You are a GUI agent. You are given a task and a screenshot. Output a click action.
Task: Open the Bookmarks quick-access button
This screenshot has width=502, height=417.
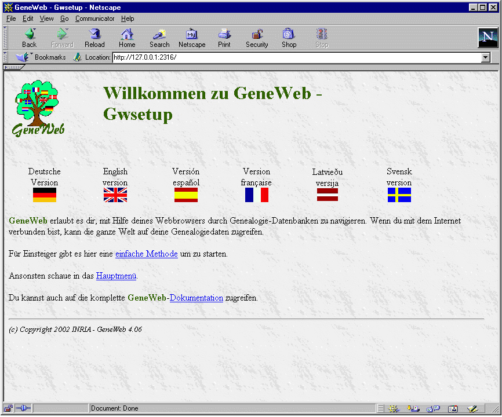point(41,57)
